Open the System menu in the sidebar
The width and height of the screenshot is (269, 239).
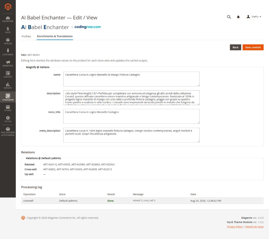(8, 119)
